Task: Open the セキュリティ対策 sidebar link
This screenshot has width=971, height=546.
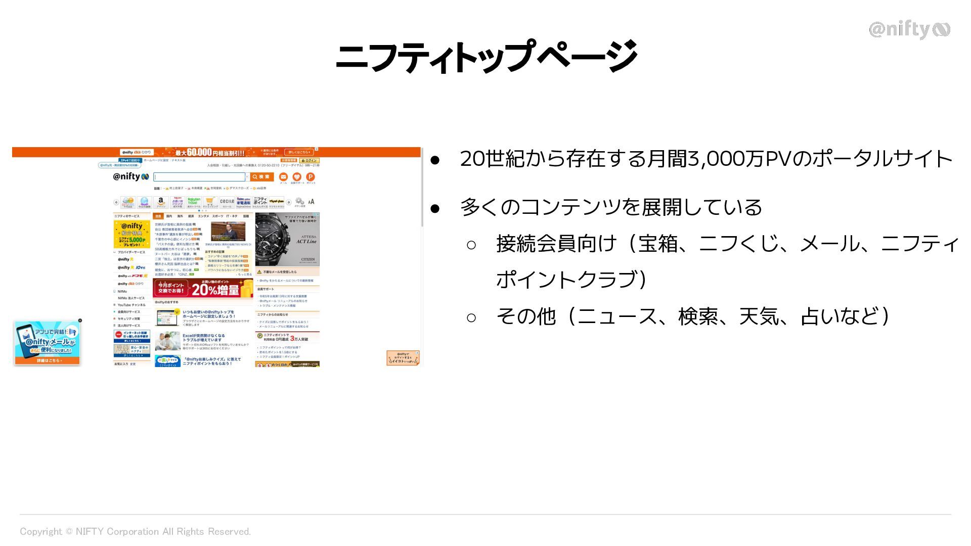Action: coord(129,318)
